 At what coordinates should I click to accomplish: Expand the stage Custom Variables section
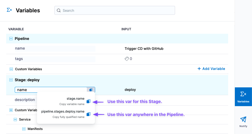[x=11, y=110]
